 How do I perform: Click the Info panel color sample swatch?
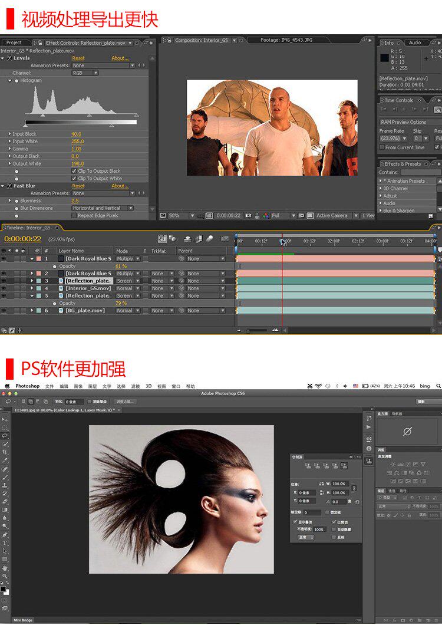click(x=384, y=58)
